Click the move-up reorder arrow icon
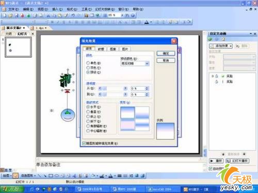Image resolution: width=258 pixels, height=193 pixels. pyautogui.click(x=223, y=154)
